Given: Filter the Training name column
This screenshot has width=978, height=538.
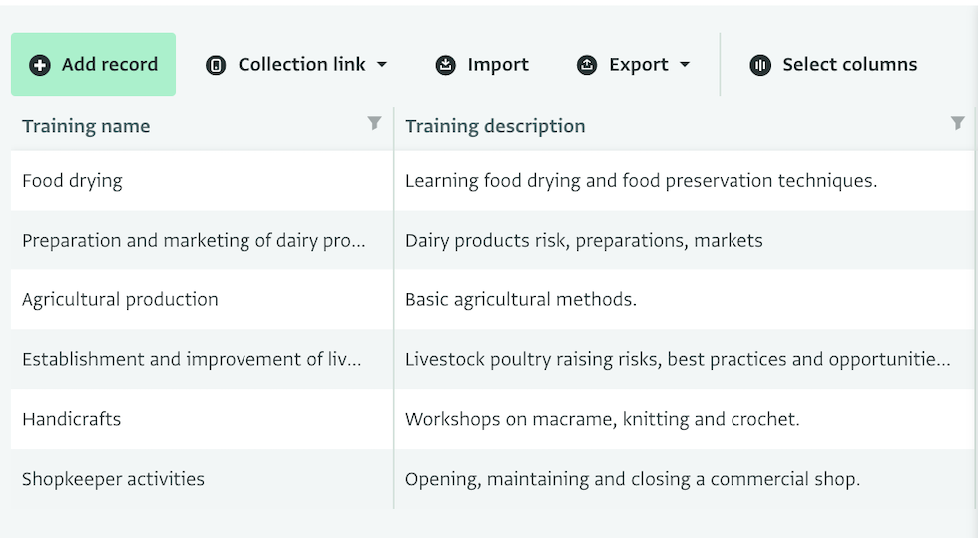Looking at the screenshot, I should point(374,123).
